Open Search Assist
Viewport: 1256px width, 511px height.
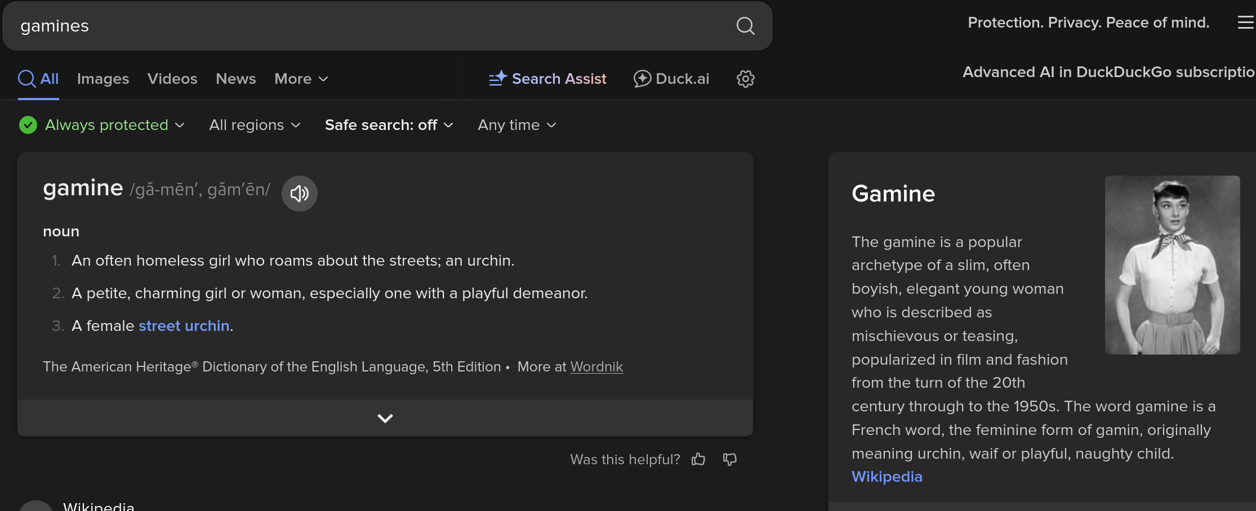click(547, 79)
